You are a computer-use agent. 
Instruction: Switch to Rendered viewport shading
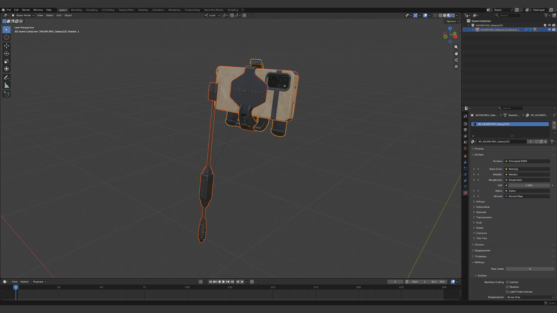click(453, 15)
